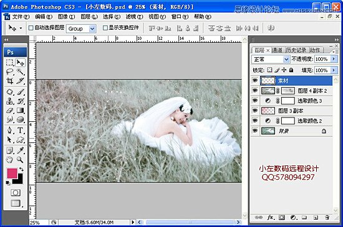Create a new layer button
This screenshot has width=343, height=227.
(x=316, y=218)
